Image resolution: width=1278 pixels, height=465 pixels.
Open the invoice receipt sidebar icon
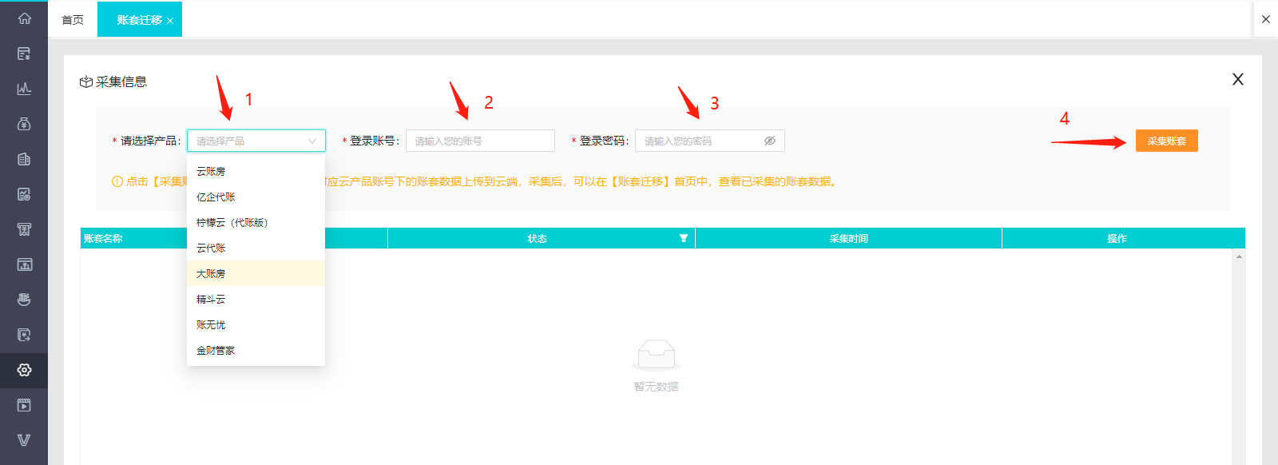tap(24, 229)
